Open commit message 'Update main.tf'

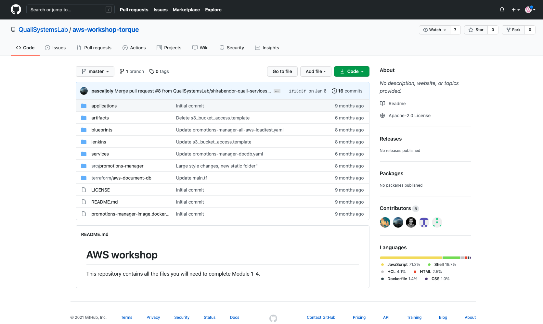point(191,178)
